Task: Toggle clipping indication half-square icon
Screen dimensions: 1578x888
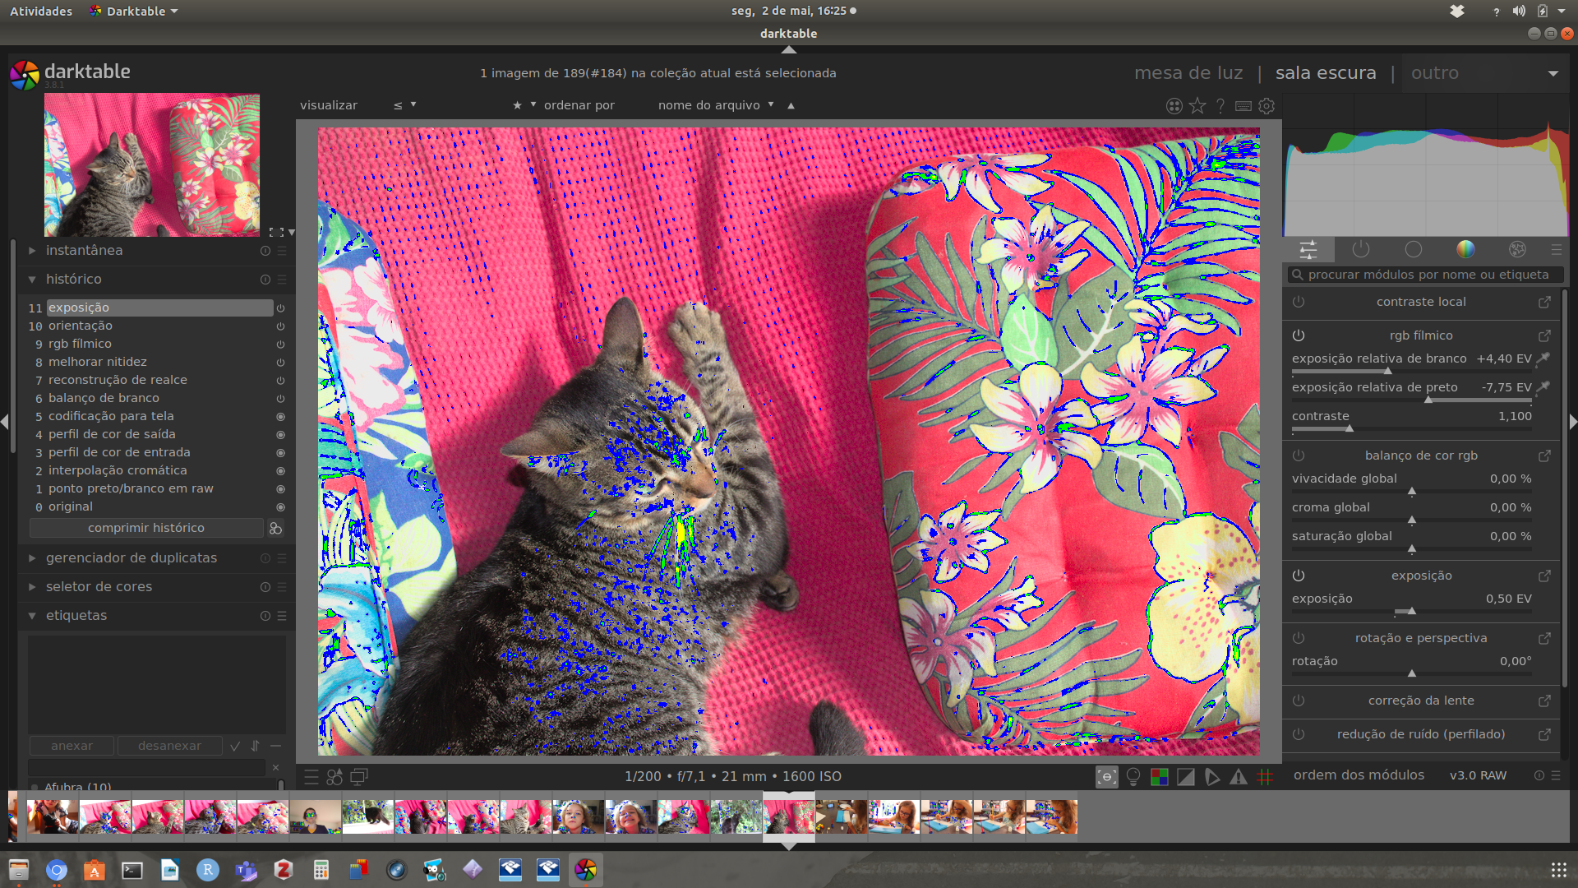Action: coord(1185,777)
